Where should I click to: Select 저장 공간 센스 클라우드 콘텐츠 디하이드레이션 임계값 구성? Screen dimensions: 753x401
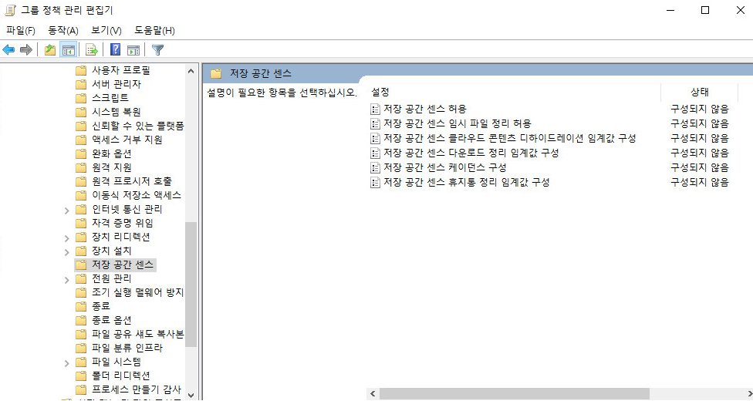[509, 138]
